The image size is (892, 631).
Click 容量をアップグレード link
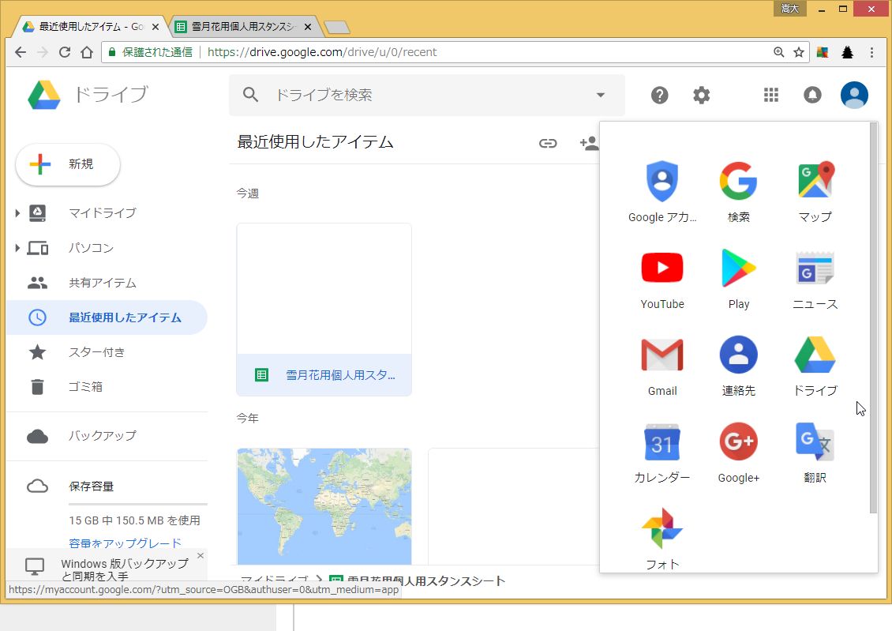point(125,543)
